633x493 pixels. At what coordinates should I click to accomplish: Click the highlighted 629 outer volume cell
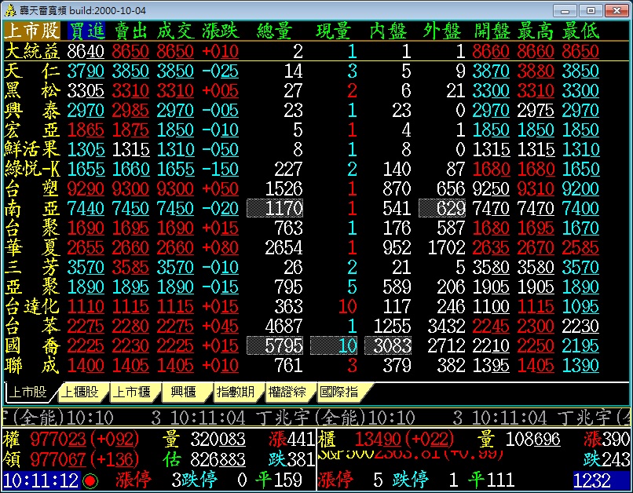tap(443, 208)
